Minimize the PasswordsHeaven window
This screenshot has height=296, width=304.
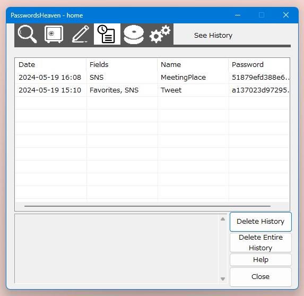point(238,15)
